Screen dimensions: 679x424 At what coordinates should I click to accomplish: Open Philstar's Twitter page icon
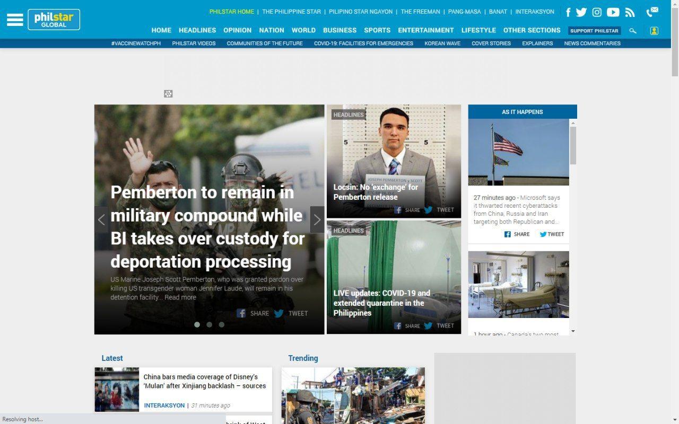point(581,12)
